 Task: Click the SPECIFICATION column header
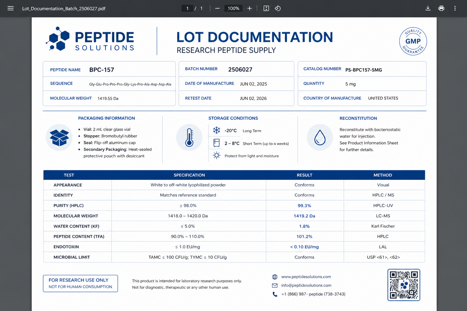coord(189,175)
